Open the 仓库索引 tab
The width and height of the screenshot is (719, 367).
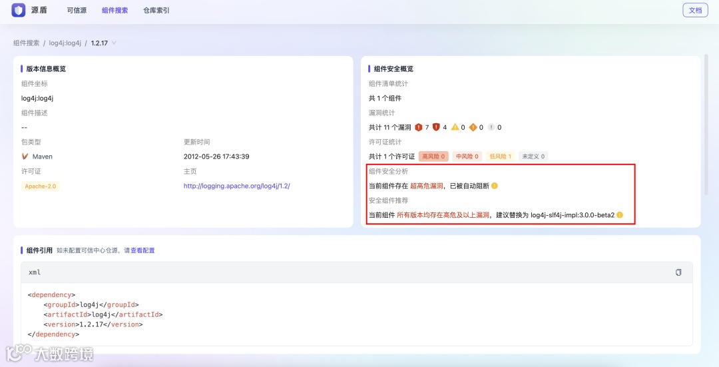156,10
